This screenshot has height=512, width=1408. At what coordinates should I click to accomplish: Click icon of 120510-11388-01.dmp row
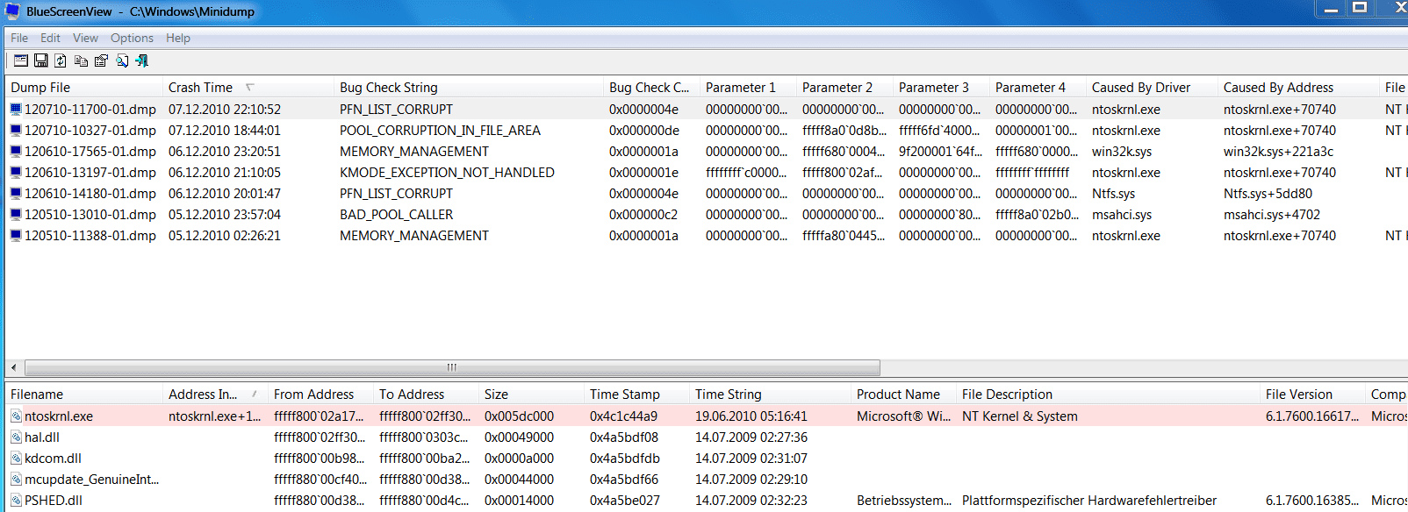click(16, 236)
